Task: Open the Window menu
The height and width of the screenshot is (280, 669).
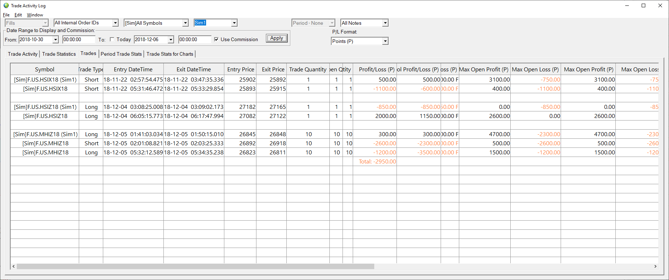Action: [35, 15]
